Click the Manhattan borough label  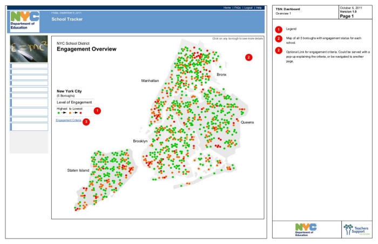point(150,80)
